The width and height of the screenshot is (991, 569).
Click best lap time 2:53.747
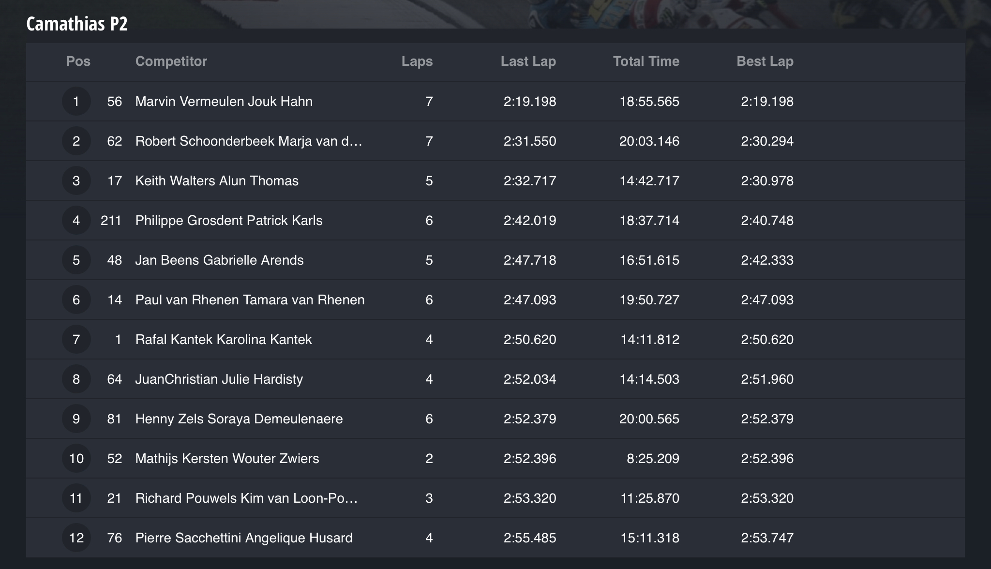[767, 538]
